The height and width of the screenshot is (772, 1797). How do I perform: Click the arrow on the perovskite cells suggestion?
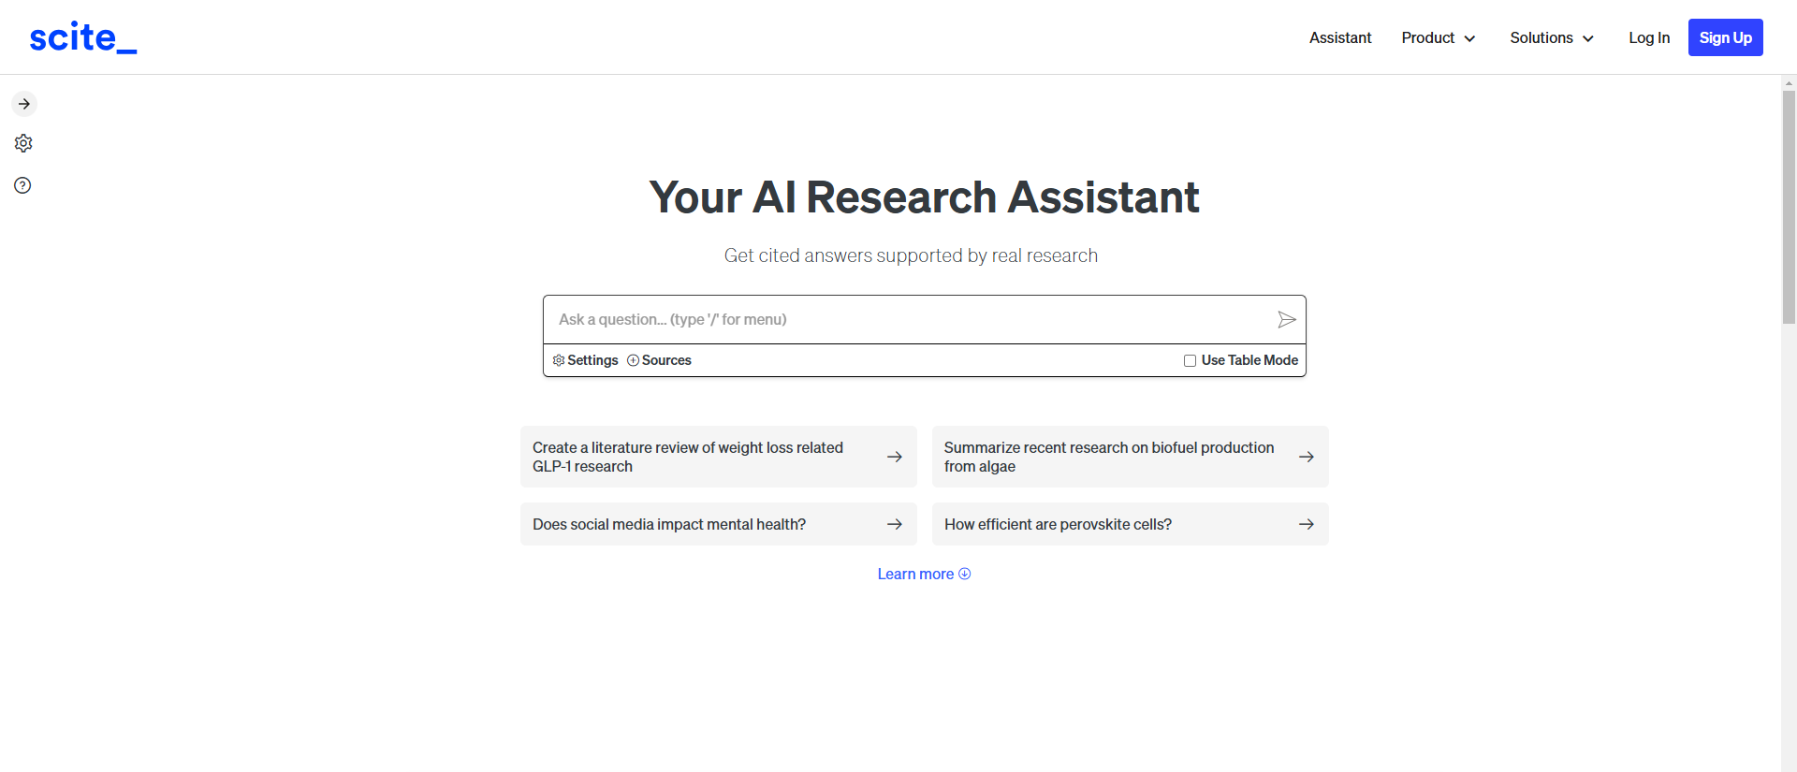click(x=1307, y=524)
